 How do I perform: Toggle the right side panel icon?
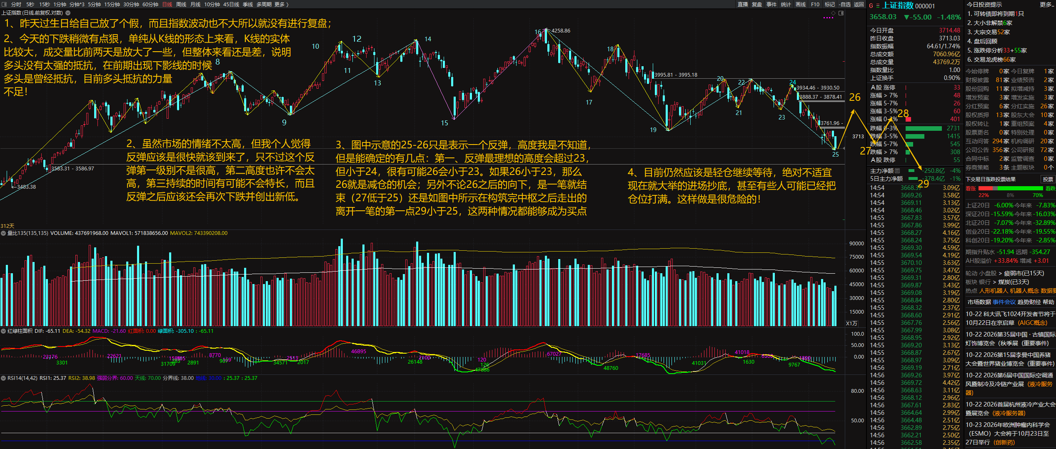point(841,13)
